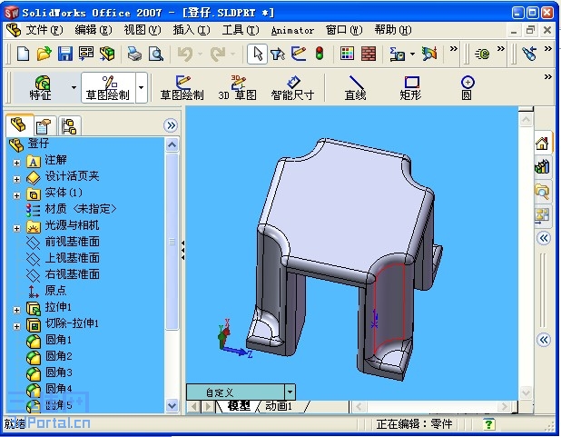The width and height of the screenshot is (561, 437).
Task: Click the Redo arrow icon
Action: click(x=218, y=55)
